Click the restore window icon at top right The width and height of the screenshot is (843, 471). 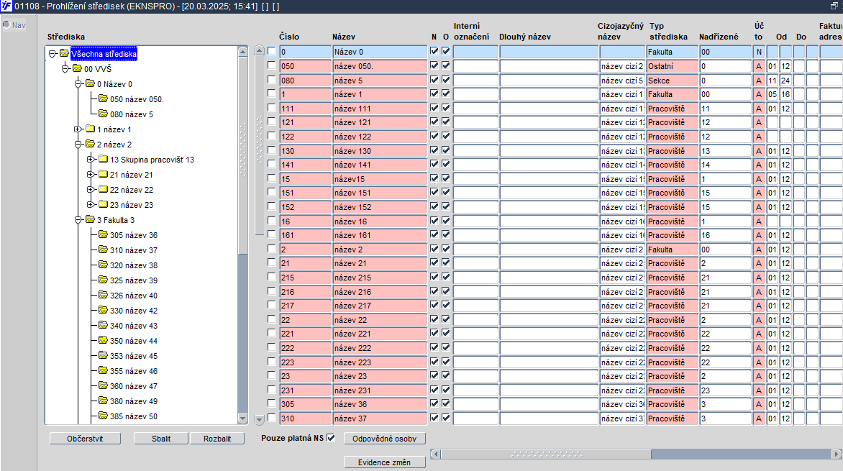(834, 6)
